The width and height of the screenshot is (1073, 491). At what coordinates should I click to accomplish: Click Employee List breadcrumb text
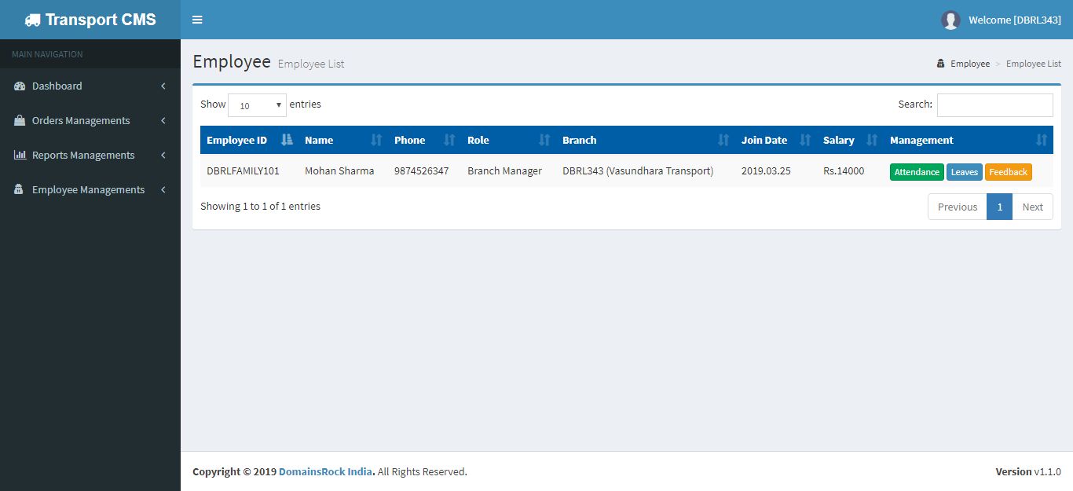point(1034,64)
